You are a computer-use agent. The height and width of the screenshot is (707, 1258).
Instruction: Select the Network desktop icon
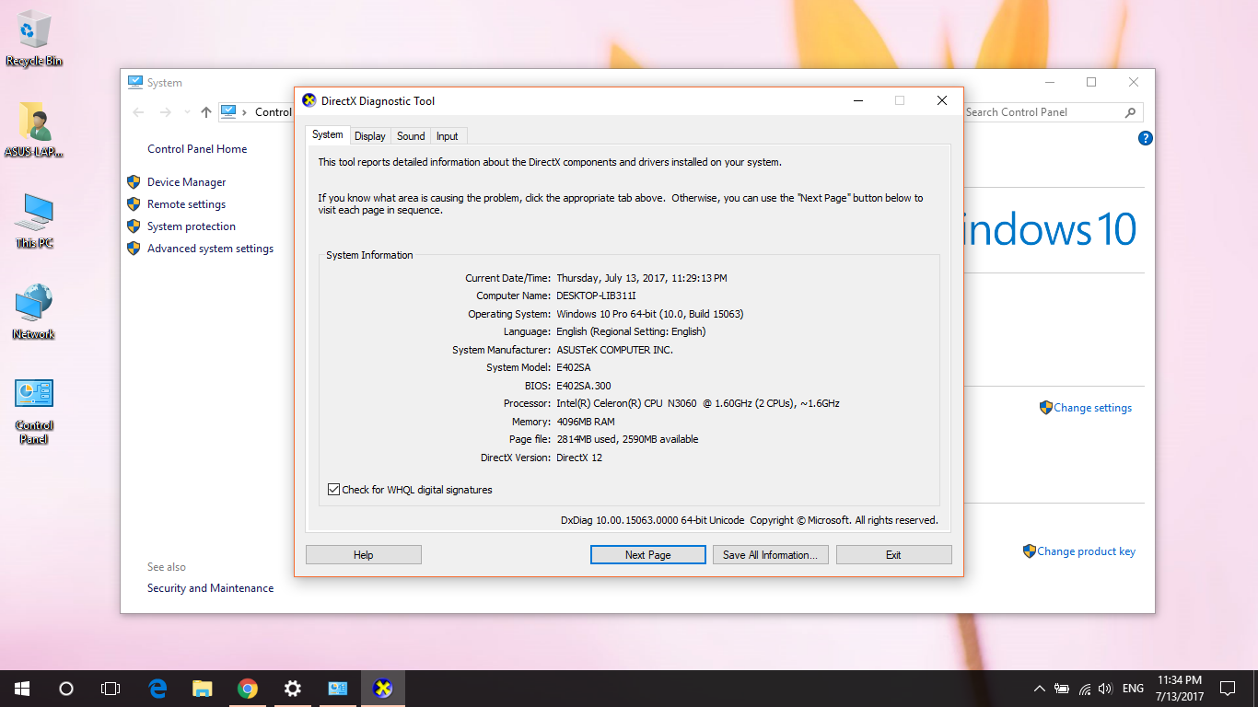pyautogui.click(x=34, y=312)
